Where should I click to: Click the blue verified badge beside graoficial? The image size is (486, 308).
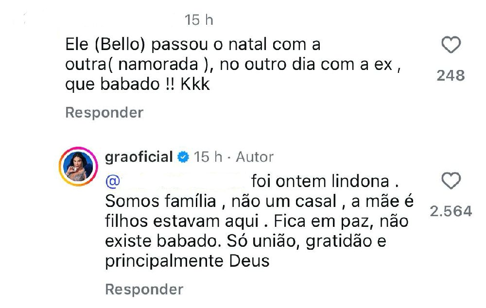[183, 157]
